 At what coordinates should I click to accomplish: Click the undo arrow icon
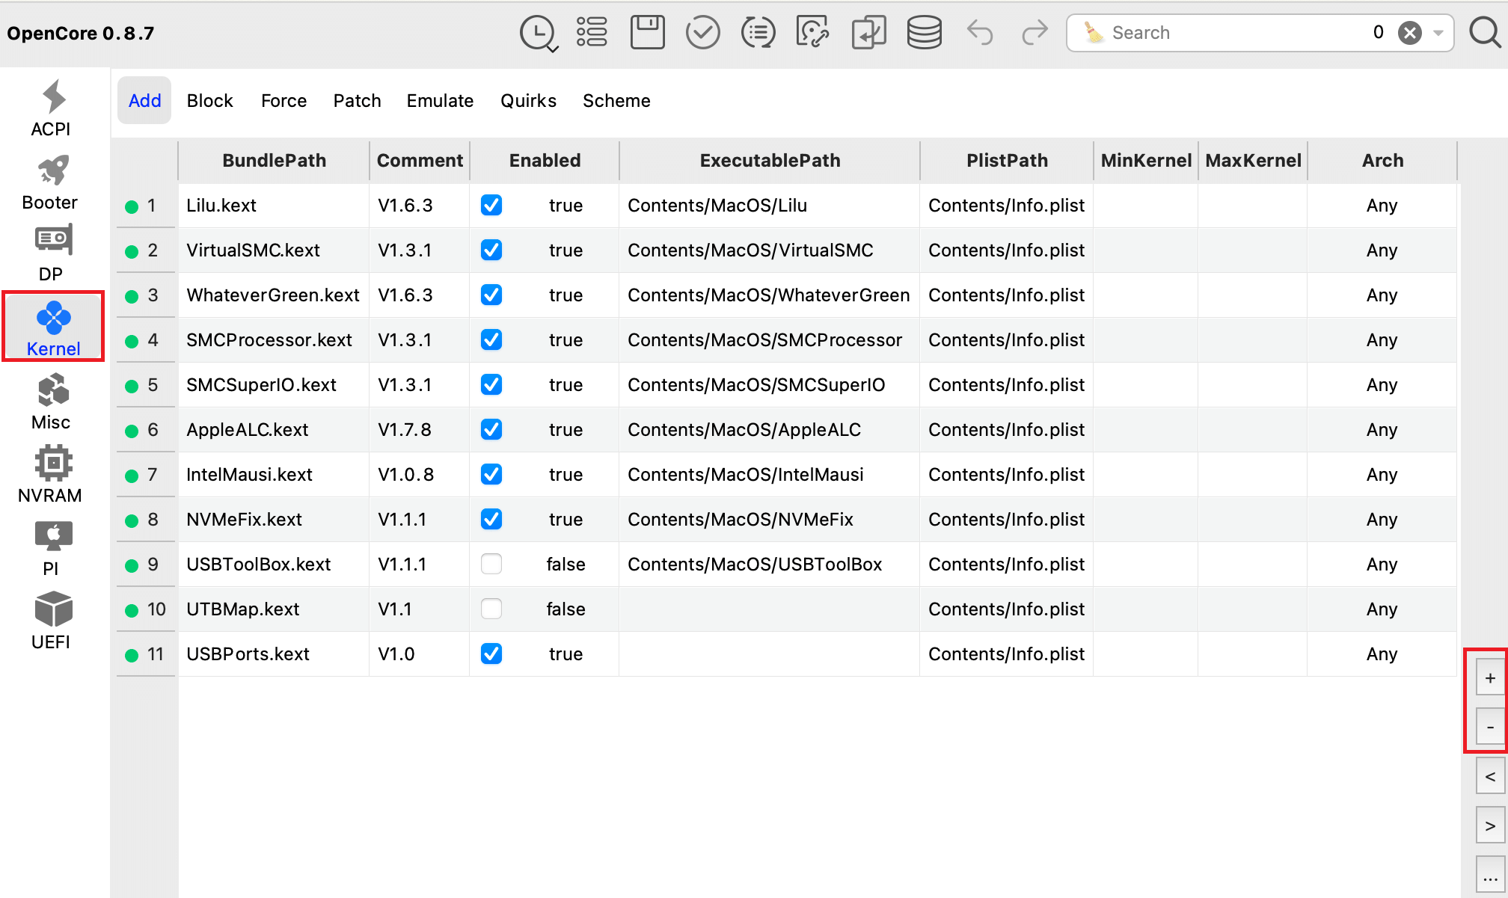point(980,33)
